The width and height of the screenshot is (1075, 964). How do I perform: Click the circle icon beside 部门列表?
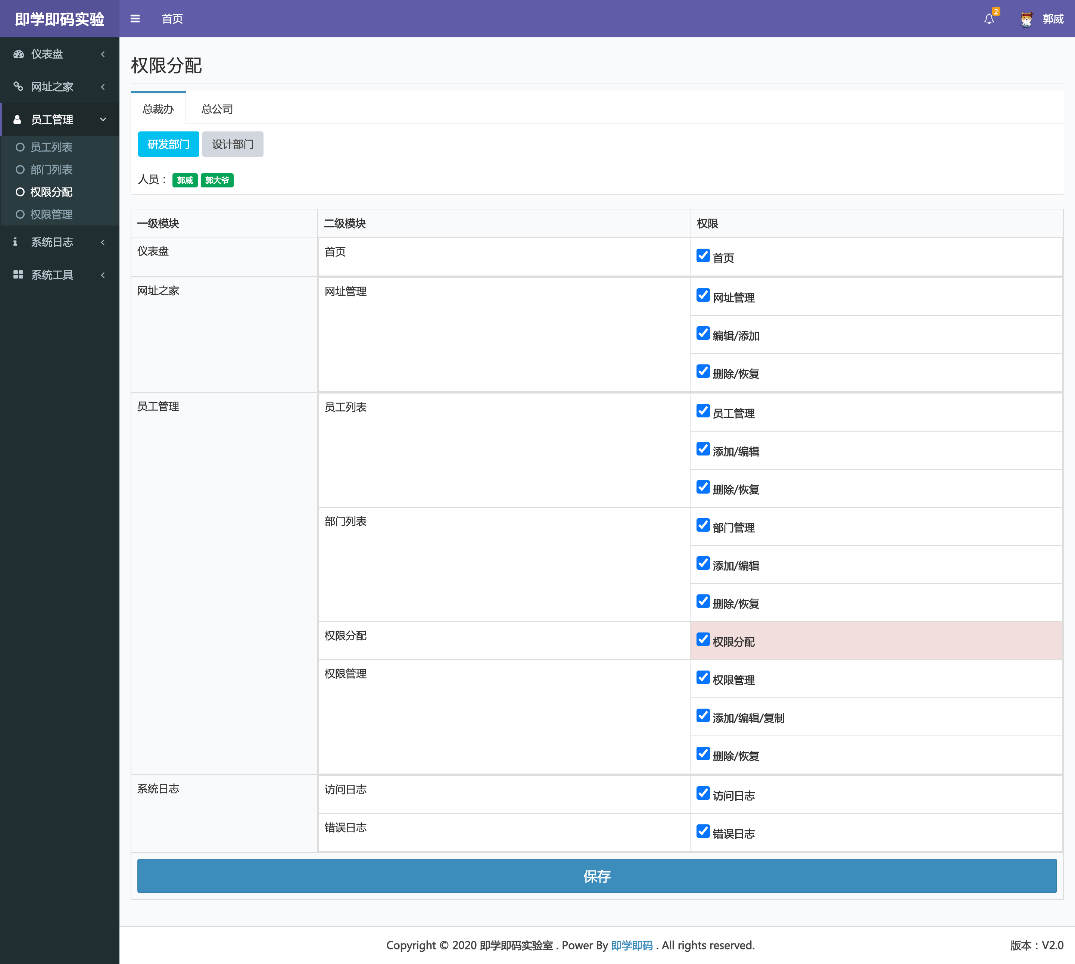pos(20,170)
